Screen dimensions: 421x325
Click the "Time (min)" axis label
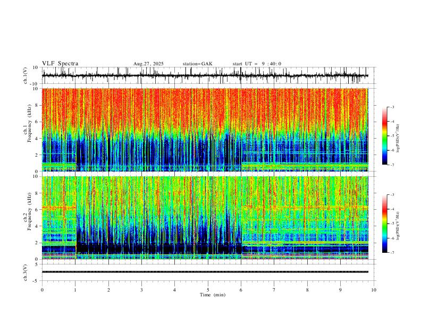(213, 295)
